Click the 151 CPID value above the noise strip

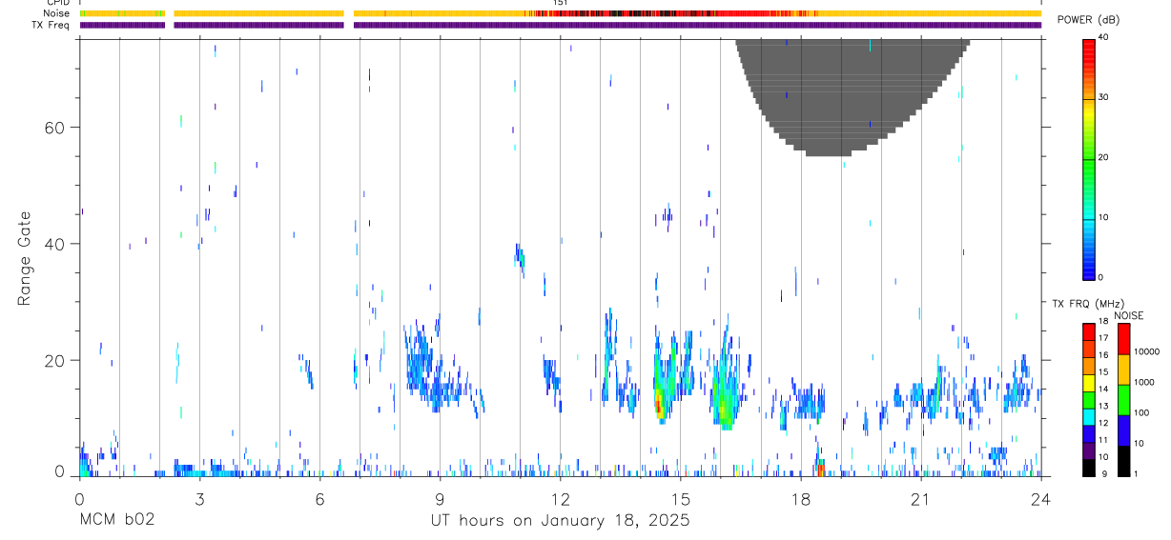coord(561,4)
